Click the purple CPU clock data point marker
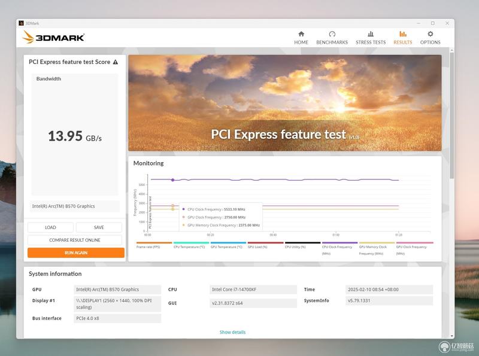The image size is (479, 356). point(173,180)
